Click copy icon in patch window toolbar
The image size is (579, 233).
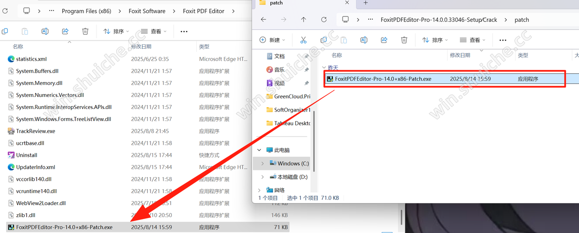(324, 40)
